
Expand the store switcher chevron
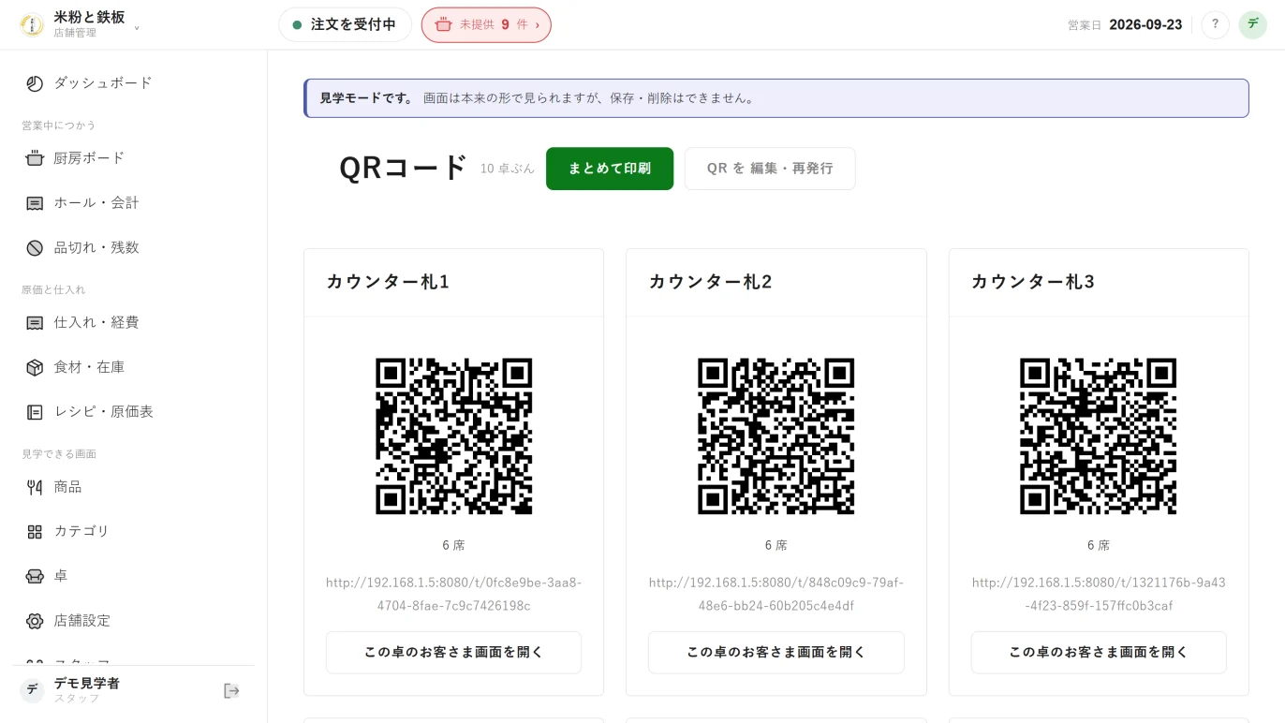137,28
